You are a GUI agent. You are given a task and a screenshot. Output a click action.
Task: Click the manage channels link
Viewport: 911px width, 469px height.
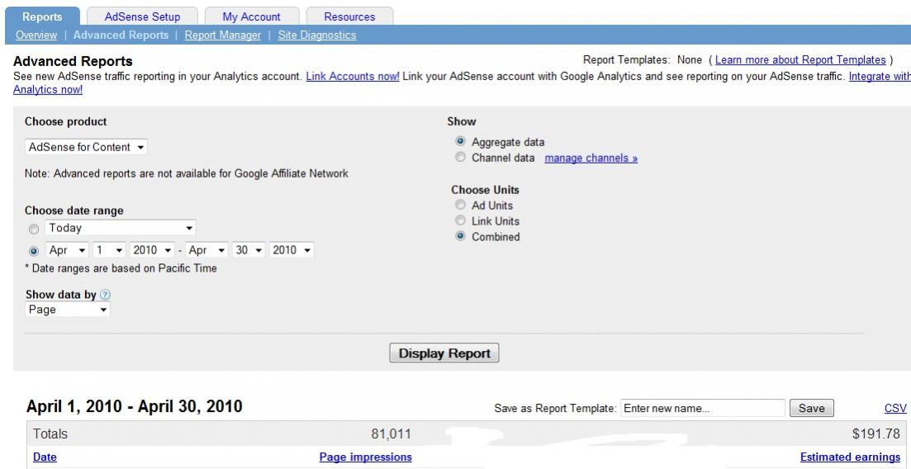(591, 158)
